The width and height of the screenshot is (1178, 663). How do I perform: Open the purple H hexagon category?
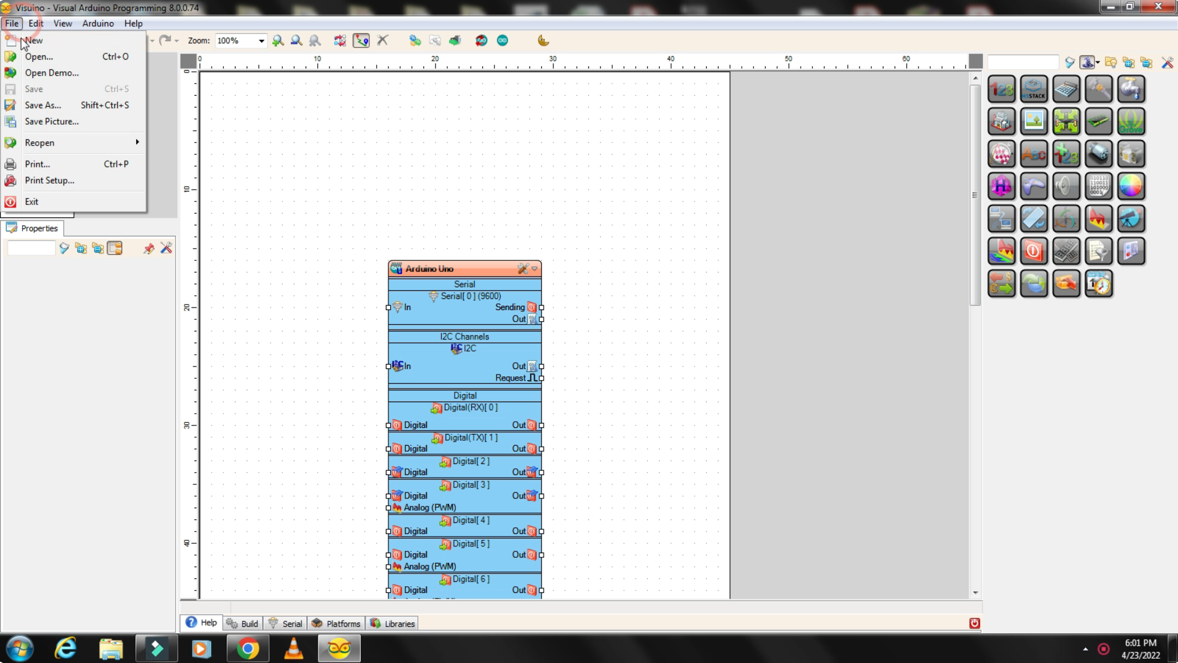coord(1001,186)
